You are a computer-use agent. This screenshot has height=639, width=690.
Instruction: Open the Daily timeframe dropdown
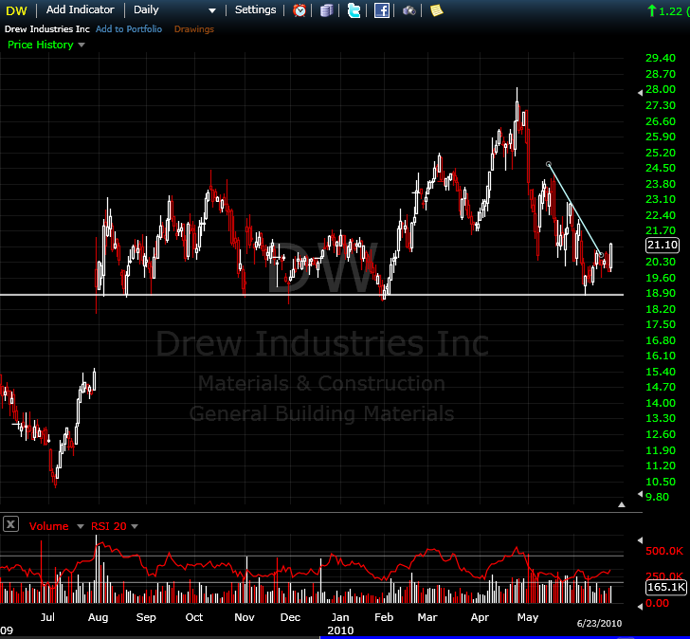(174, 10)
